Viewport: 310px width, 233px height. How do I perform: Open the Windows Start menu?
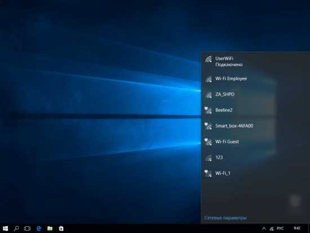pyautogui.click(x=5, y=228)
